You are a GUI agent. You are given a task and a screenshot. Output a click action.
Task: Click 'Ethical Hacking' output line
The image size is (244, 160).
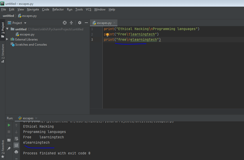coord(38,127)
